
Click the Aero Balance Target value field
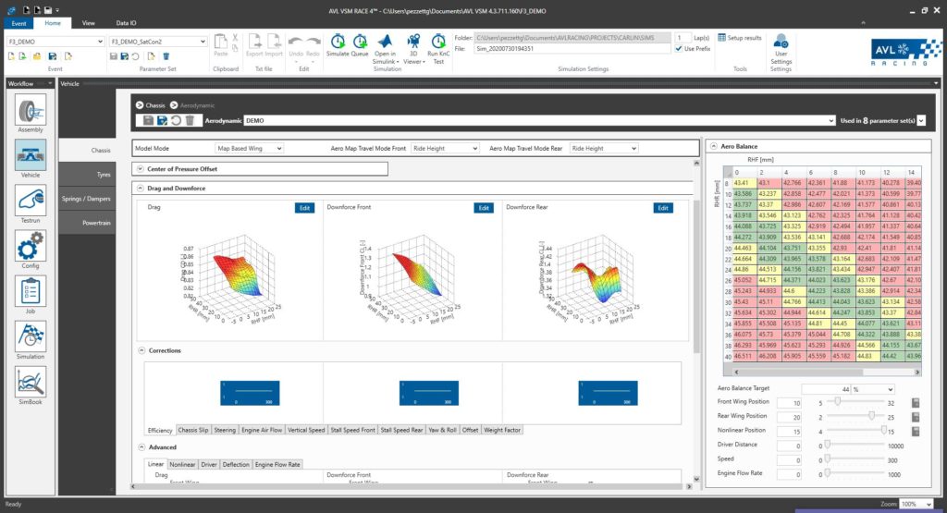point(826,389)
